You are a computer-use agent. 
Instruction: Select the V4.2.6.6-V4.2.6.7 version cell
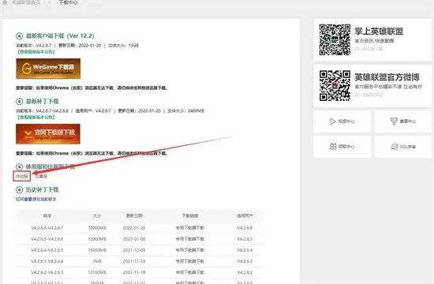tap(47, 228)
